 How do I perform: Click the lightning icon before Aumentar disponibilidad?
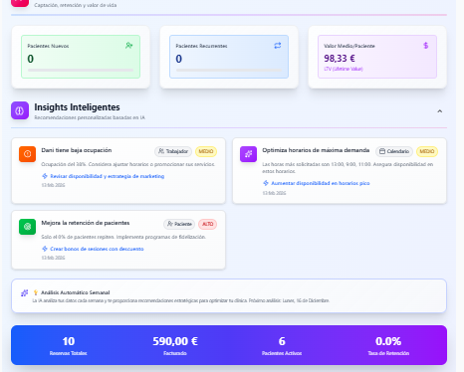266,183
